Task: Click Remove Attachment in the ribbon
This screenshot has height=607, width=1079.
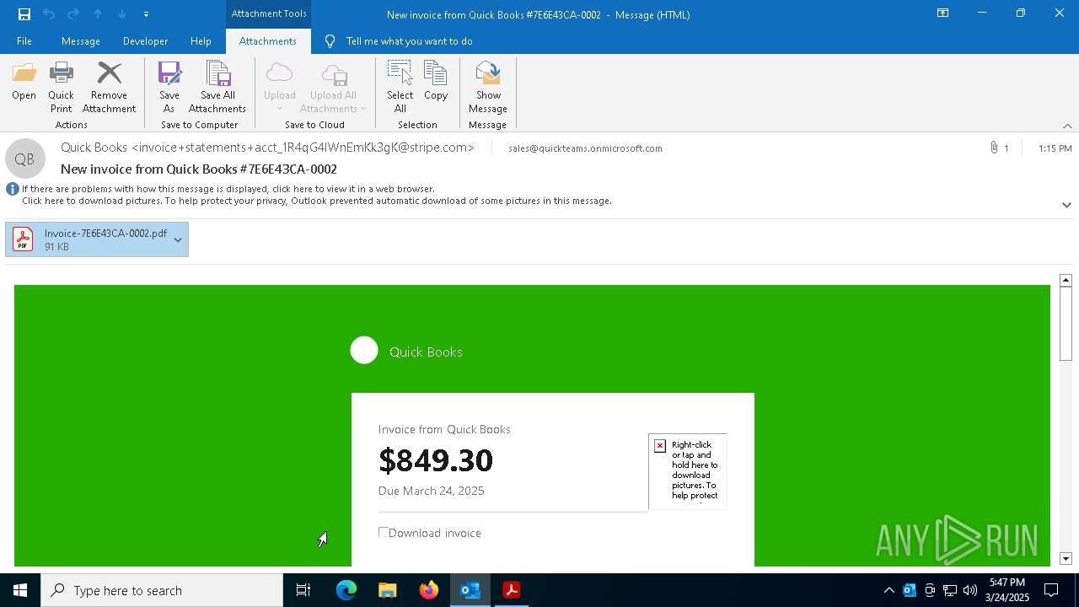Action: 109,87
